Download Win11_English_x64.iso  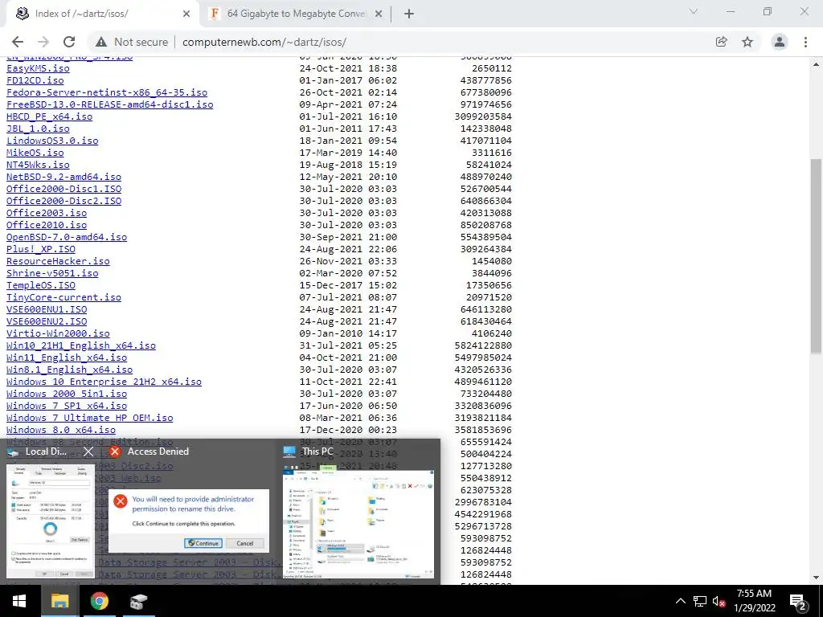pos(67,358)
